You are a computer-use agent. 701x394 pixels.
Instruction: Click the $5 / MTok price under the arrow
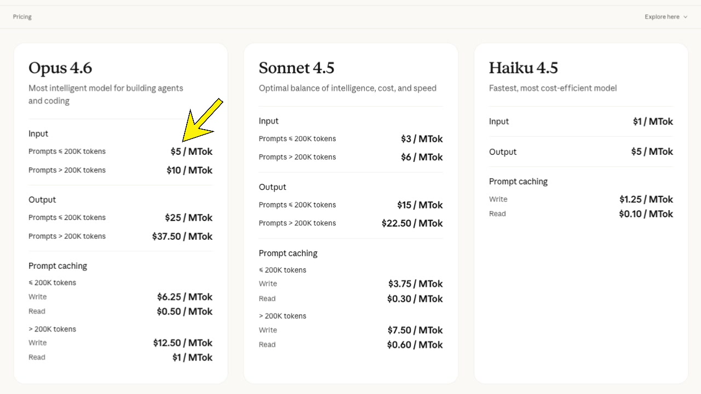(191, 152)
